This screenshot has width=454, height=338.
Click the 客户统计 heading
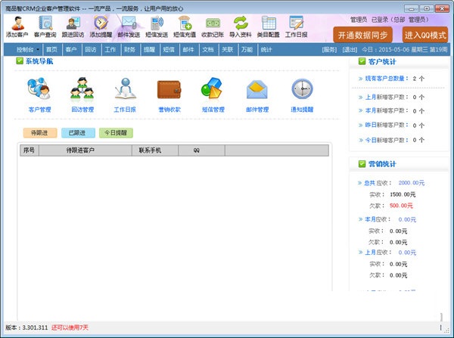click(x=381, y=62)
